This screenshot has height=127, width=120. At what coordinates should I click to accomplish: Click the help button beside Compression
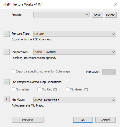(x=7, y=52)
